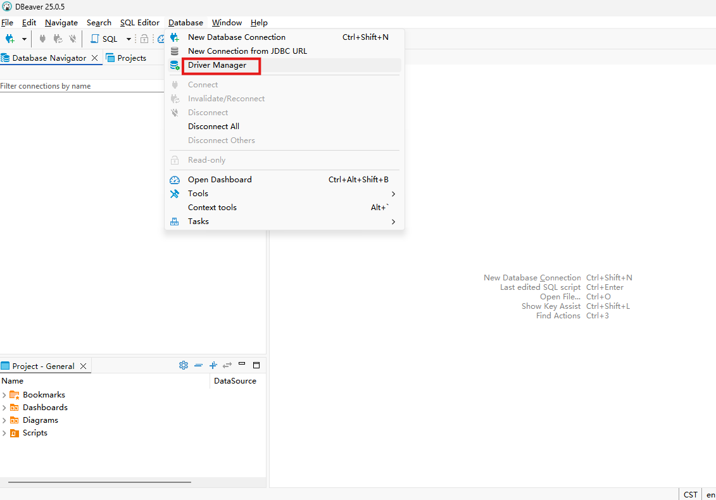Image resolution: width=716 pixels, height=500 pixels.
Task: Toggle Link with Editor arrows in Project panel
Action: pyautogui.click(x=227, y=365)
